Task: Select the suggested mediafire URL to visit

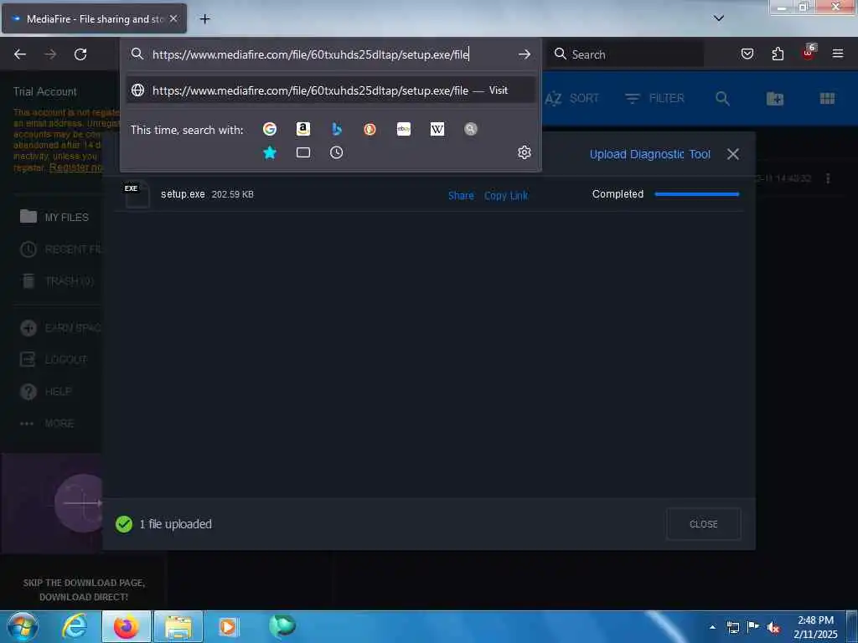Action: (x=330, y=90)
